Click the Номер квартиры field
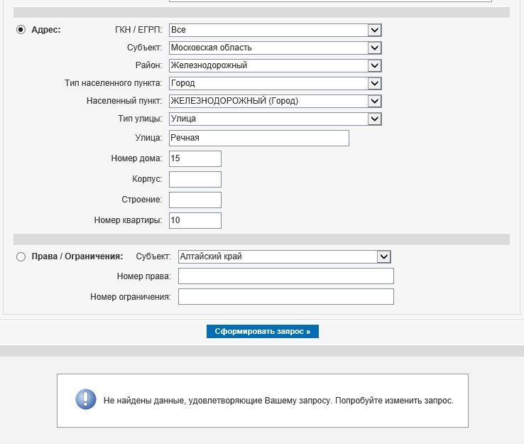Screen dimensions: 524x444 195,220
